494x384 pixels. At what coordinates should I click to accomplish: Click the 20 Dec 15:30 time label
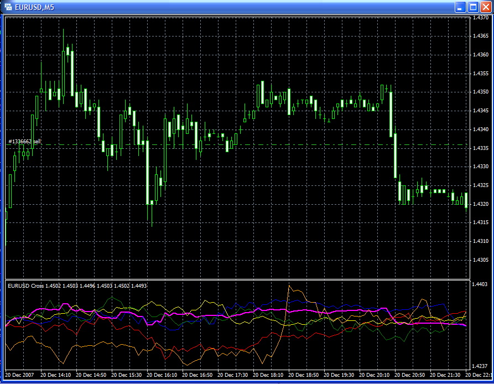pyautogui.click(x=126, y=375)
